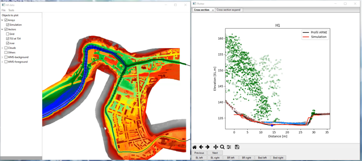362x161 pixels.
Task: Collapse the Arrays tree node
Action: click(2, 20)
